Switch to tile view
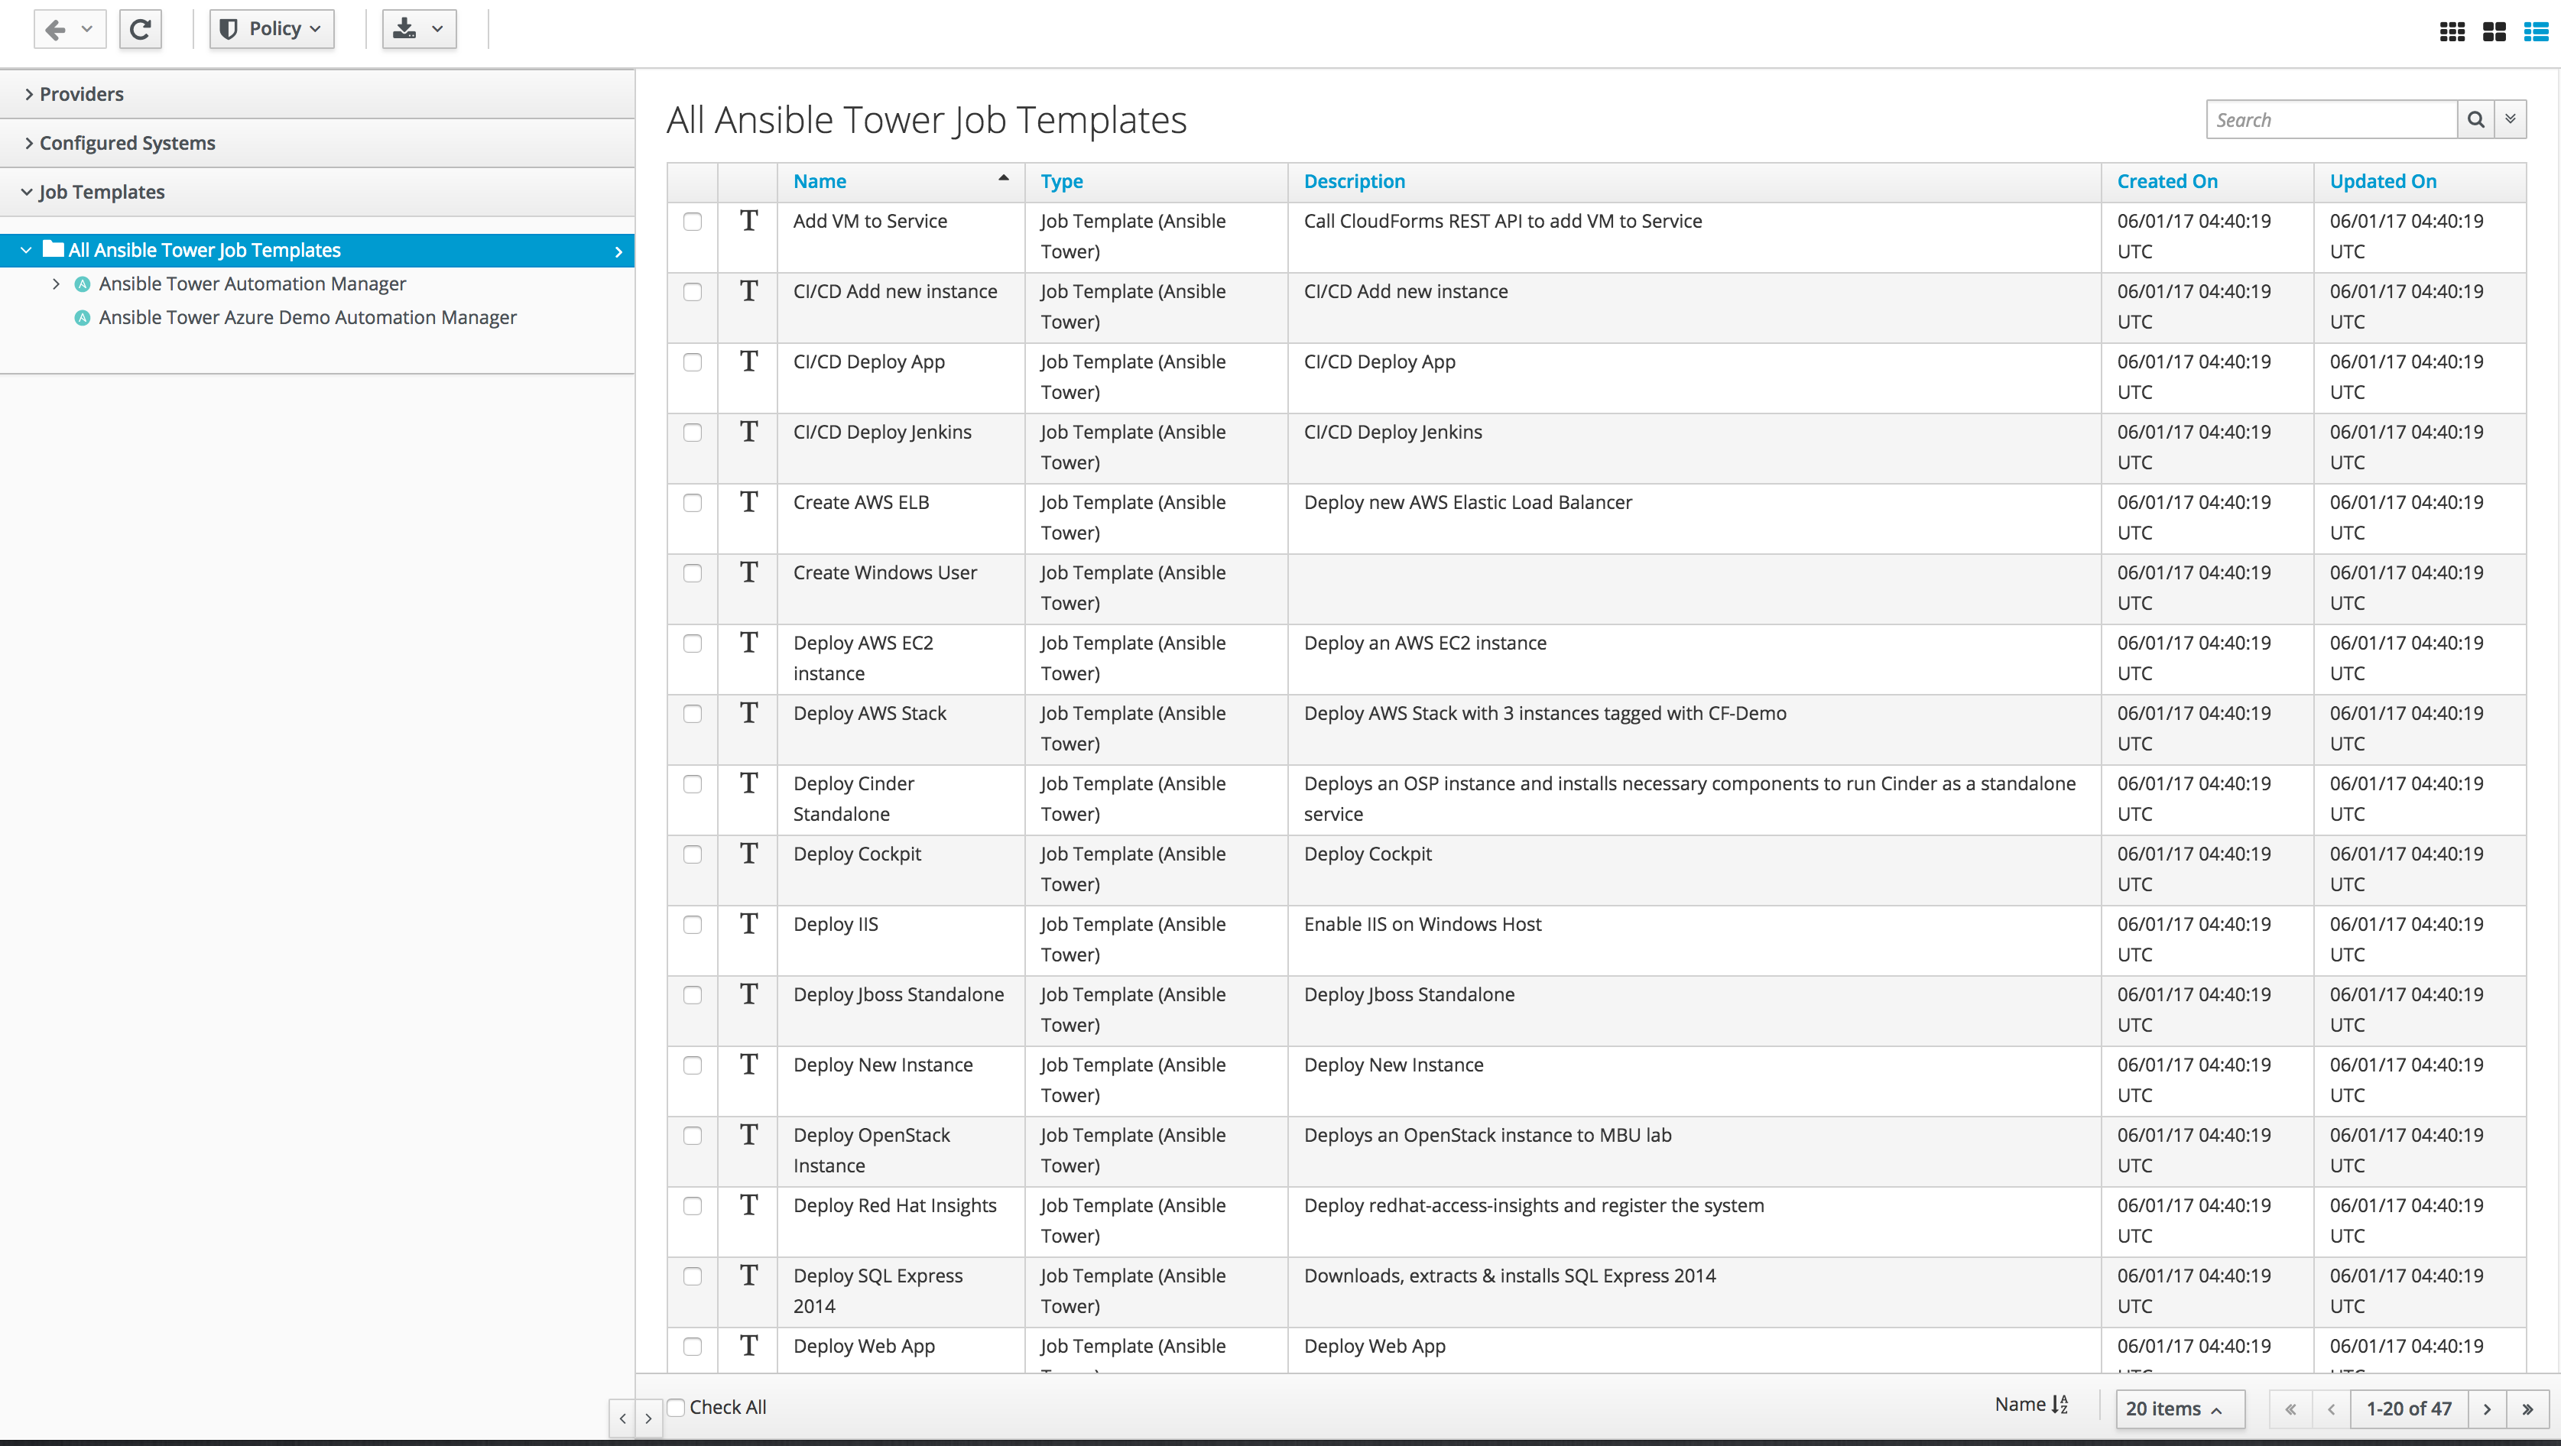This screenshot has height=1446, width=2561. [2494, 32]
